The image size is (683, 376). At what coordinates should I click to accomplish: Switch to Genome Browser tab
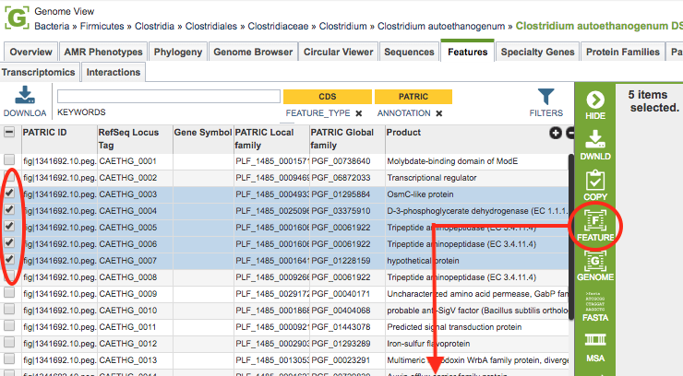253,52
